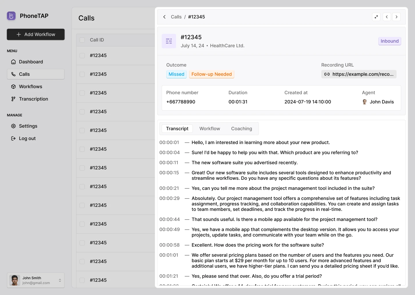Go to previous call with left chevron
415x295 pixels.
[387, 17]
